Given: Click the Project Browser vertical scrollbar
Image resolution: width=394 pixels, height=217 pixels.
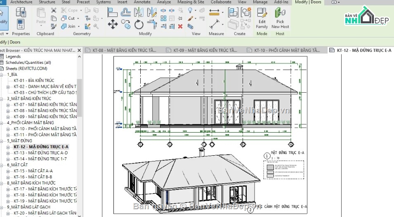Looking at the screenshot, I should 79,98.
